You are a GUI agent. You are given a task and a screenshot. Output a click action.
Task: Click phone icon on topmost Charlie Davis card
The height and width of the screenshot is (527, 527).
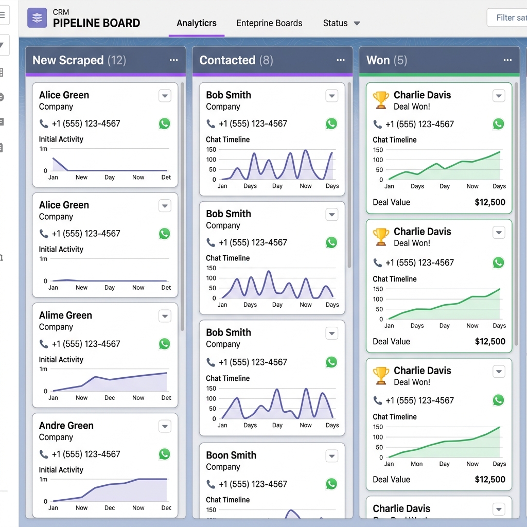[378, 125]
